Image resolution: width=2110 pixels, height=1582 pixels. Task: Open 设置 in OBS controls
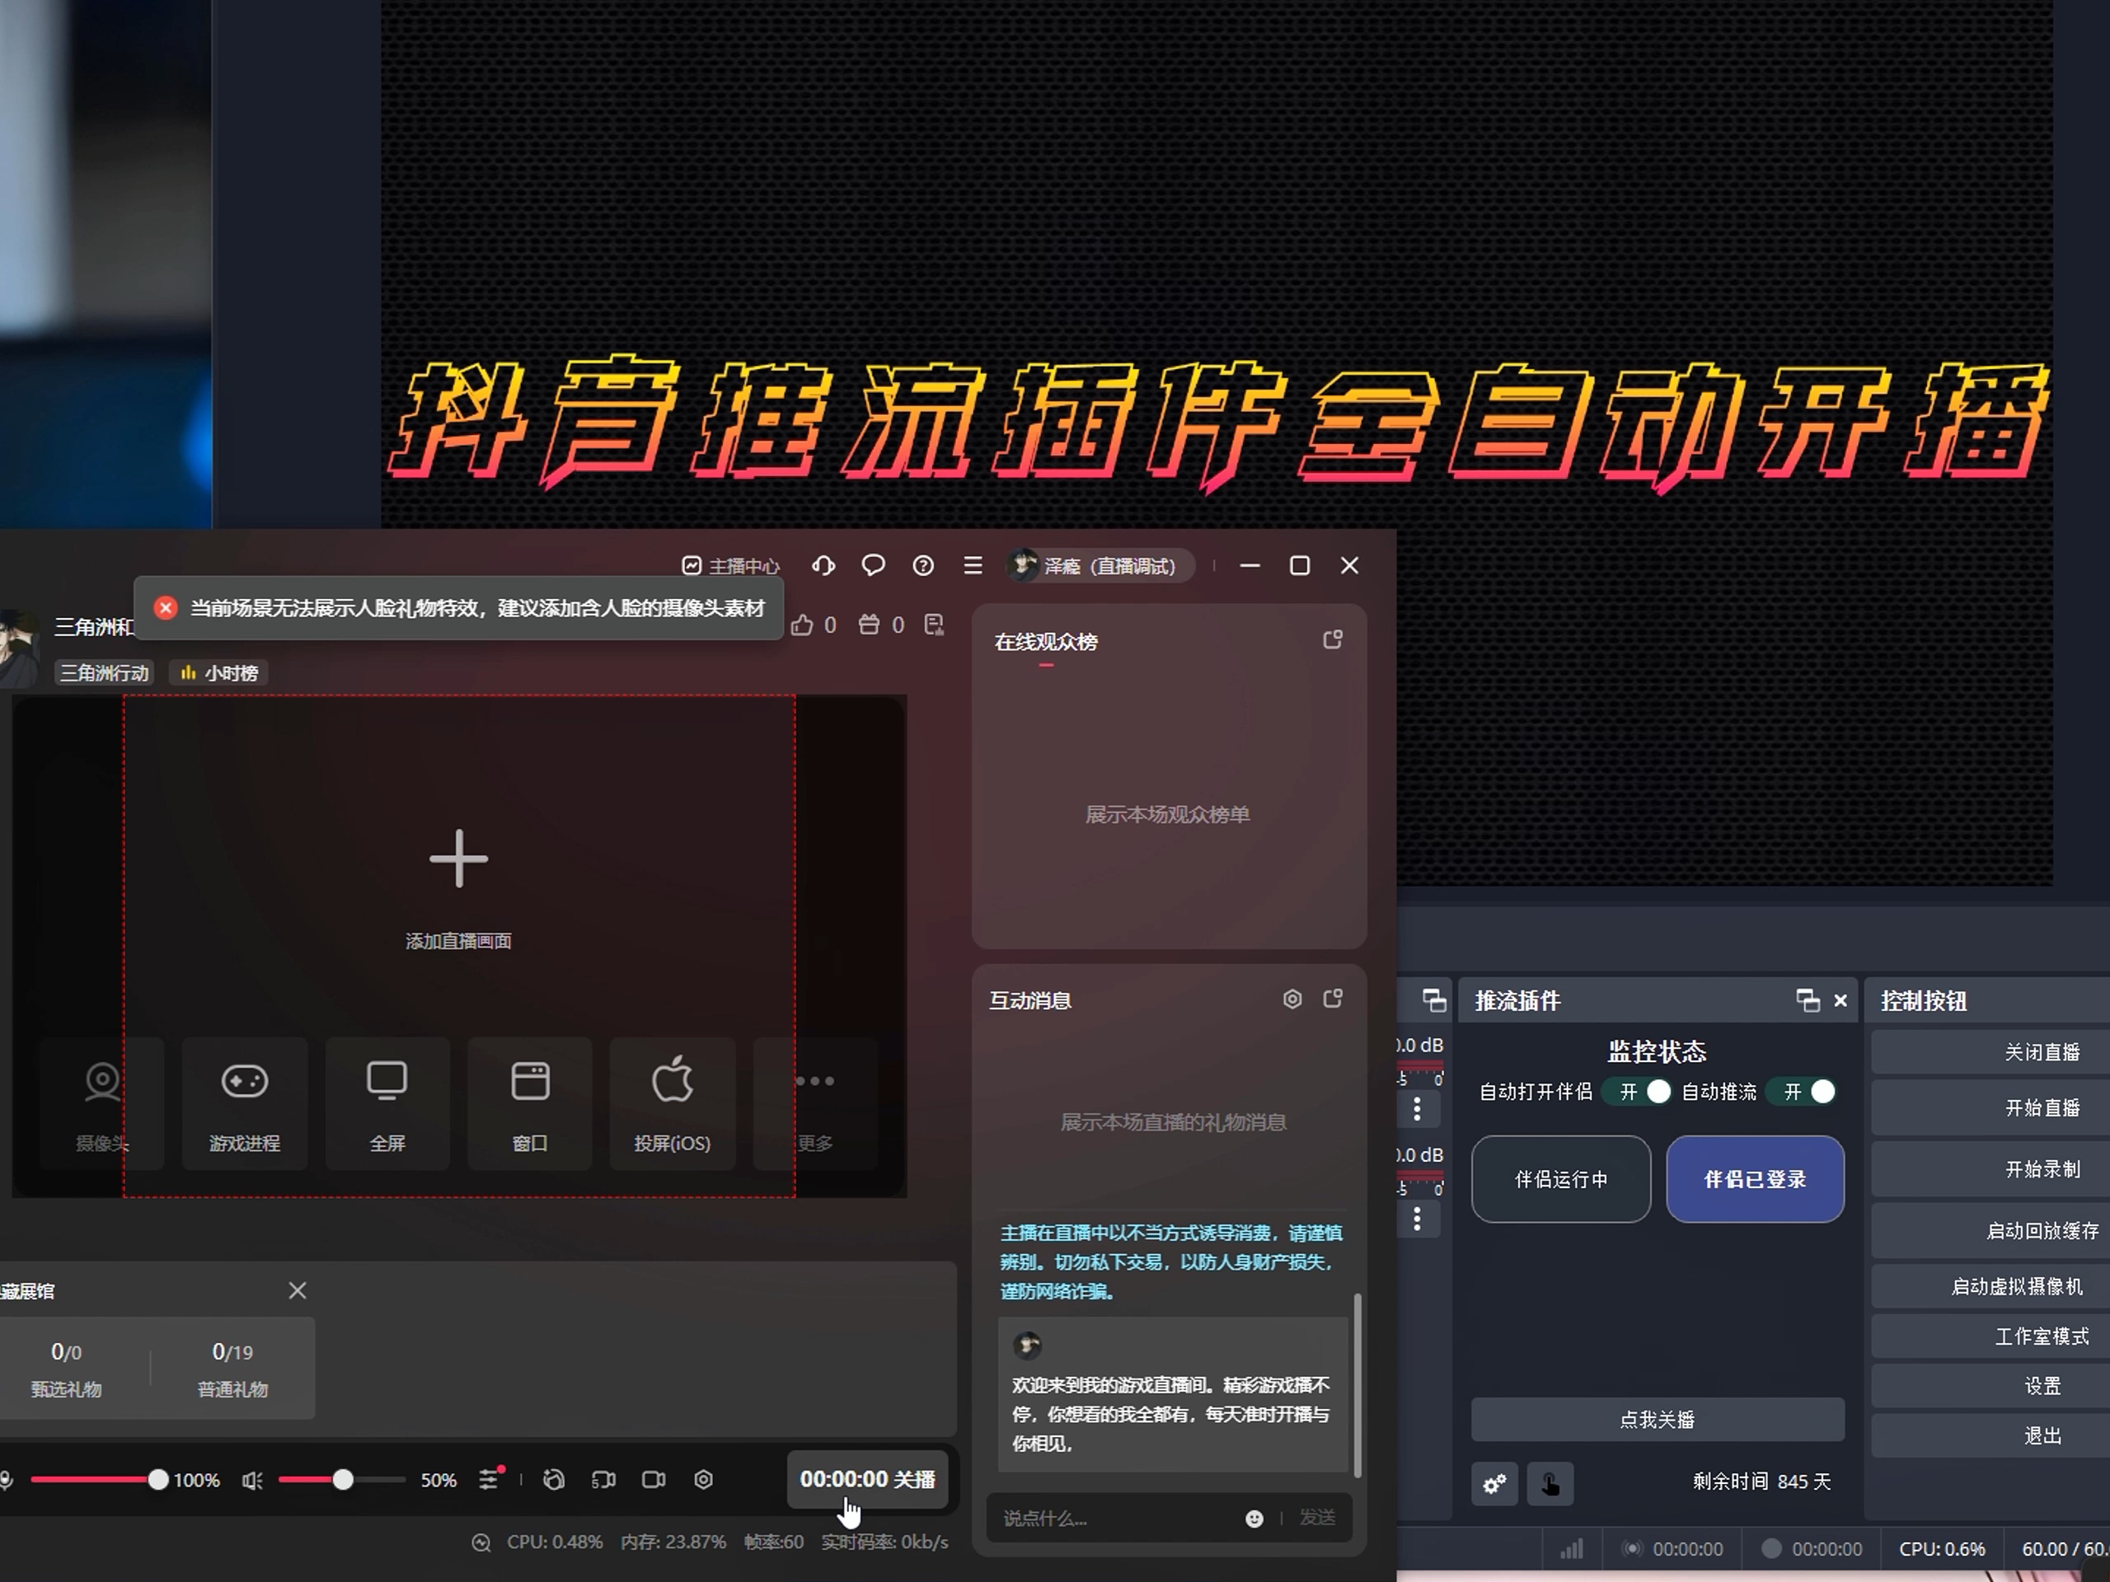point(1990,1387)
